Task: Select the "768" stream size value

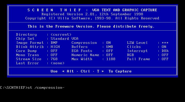Action: [54, 59]
